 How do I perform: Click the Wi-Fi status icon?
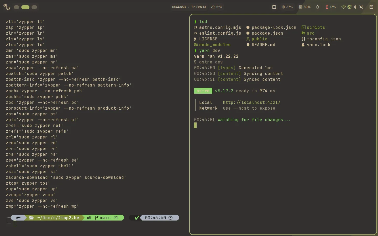coord(343,7)
